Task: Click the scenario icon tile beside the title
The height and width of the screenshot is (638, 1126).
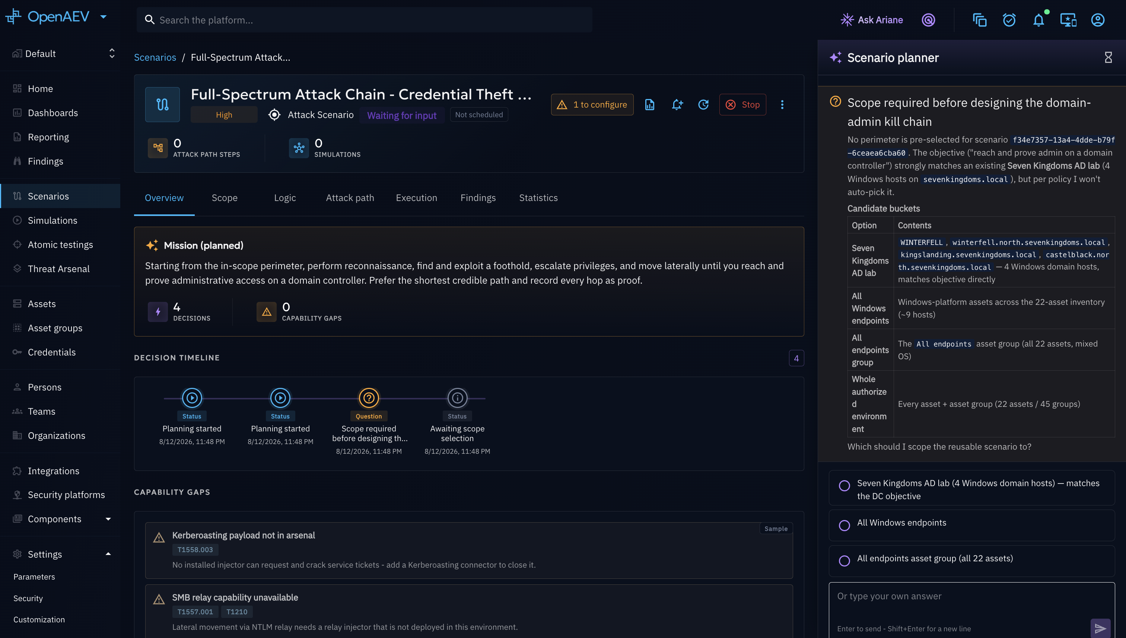Action: click(x=162, y=104)
